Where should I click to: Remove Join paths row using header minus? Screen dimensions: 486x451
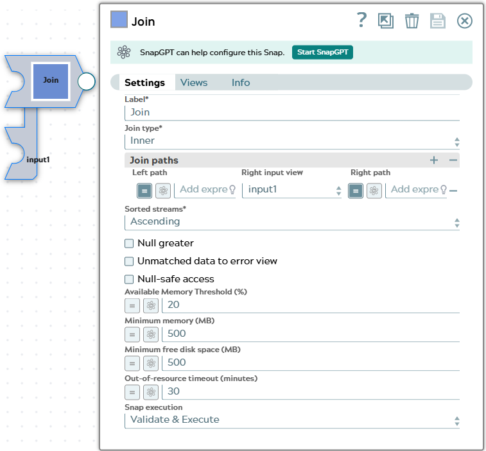(x=453, y=160)
